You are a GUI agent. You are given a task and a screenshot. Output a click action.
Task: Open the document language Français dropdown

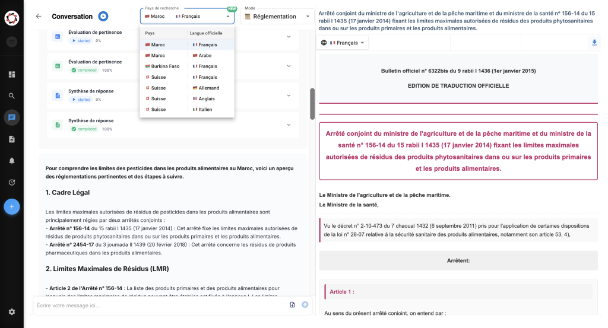tap(344, 43)
